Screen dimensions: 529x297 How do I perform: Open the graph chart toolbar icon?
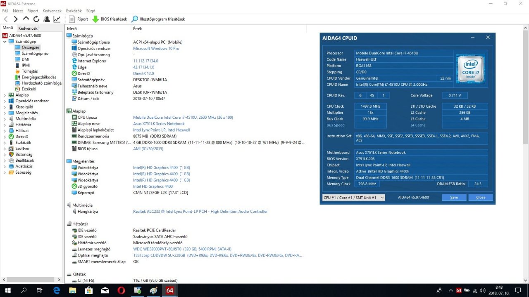point(57,19)
